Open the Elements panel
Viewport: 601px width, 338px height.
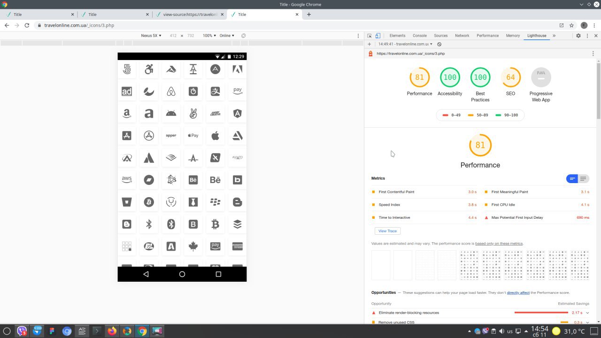click(397, 36)
